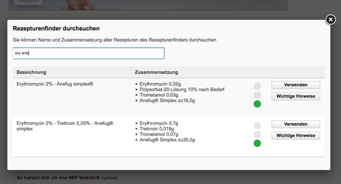Click the green status light of Tretinoin recipe
The width and height of the screenshot is (341, 184).
click(257, 143)
